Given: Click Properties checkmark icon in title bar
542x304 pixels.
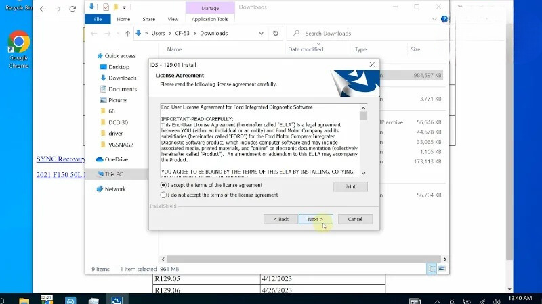Looking at the screenshot, I should point(106,7).
